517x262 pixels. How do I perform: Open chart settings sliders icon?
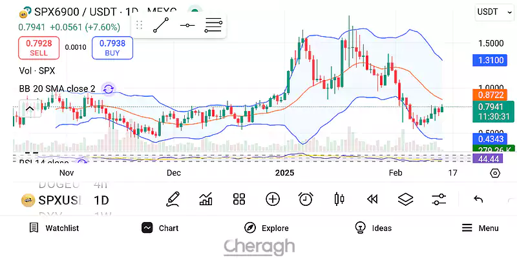click(439, 199)
